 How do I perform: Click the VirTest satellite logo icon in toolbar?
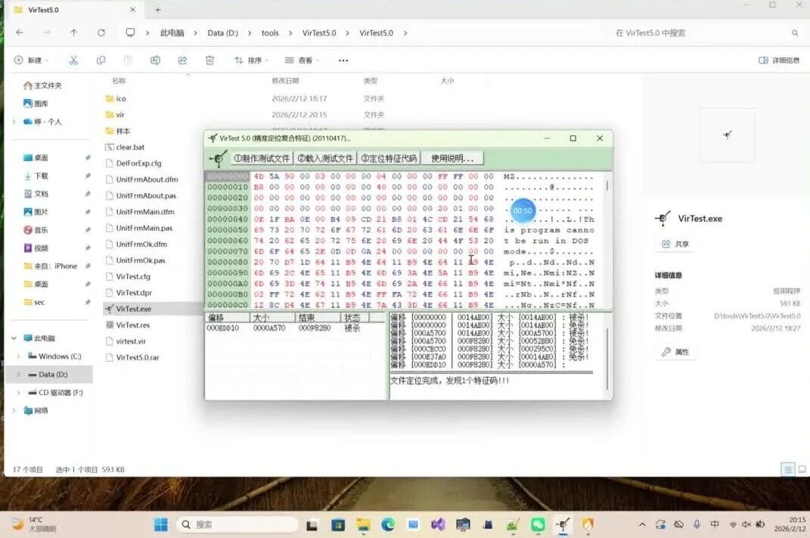tap(218, 158)
